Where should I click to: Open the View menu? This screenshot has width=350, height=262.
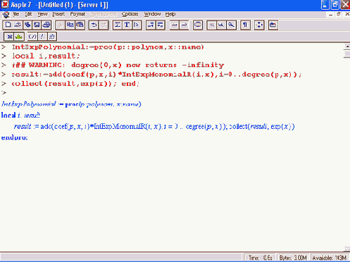[x=42, y=14]
